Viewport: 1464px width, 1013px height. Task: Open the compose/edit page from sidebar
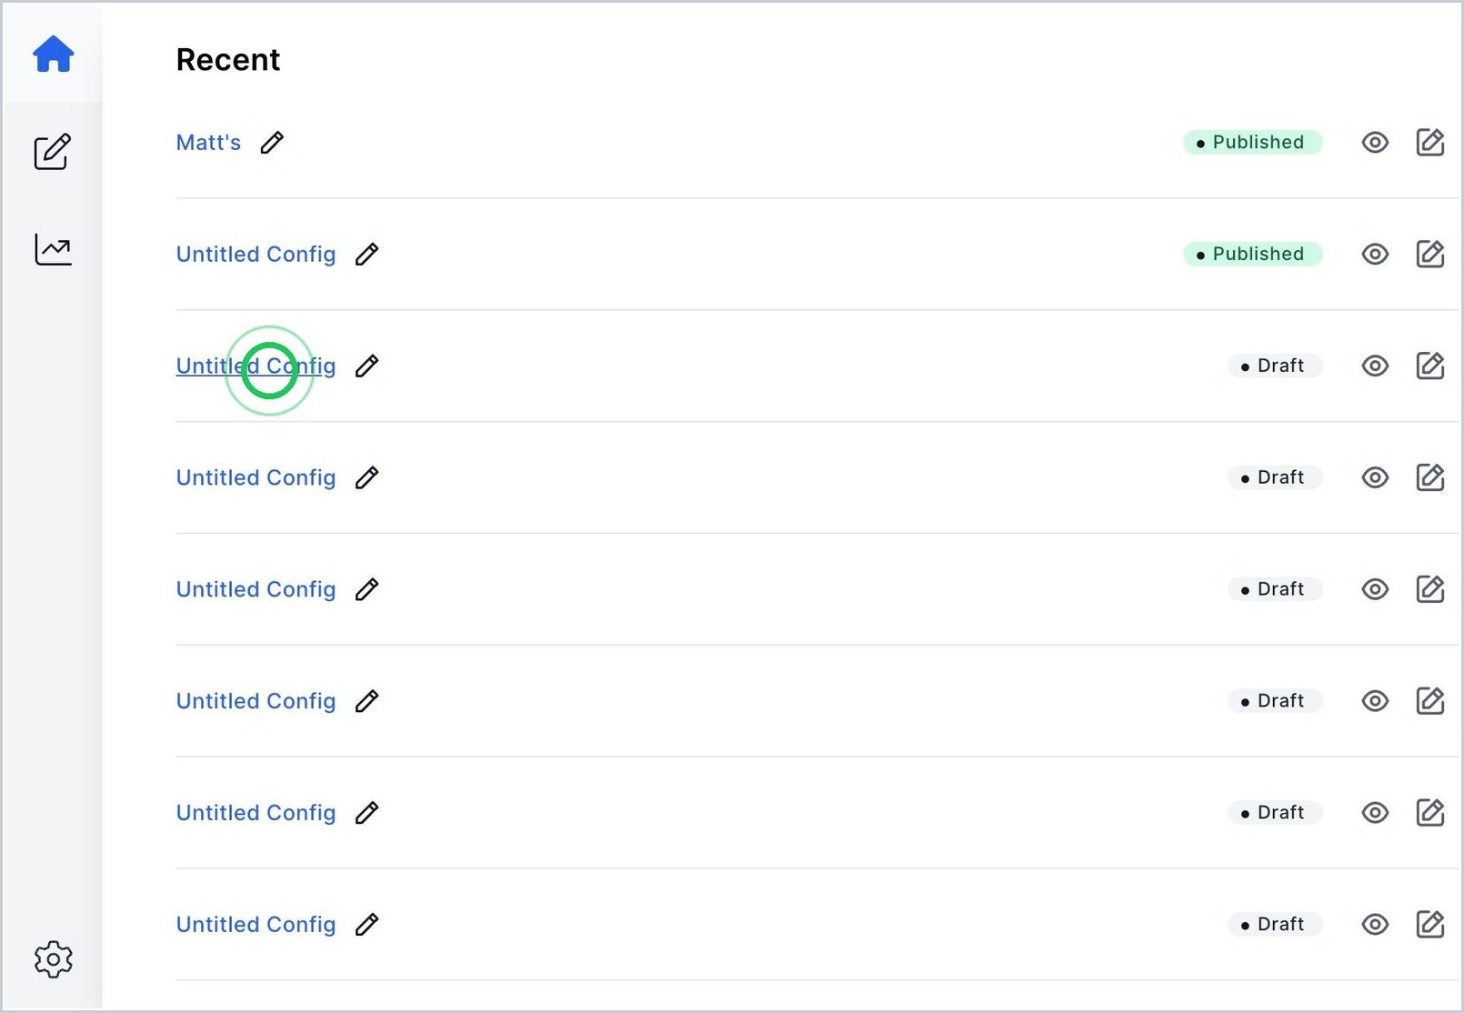[x=53, y=151]
